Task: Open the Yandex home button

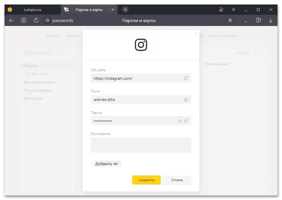Action: click(24, 20)
